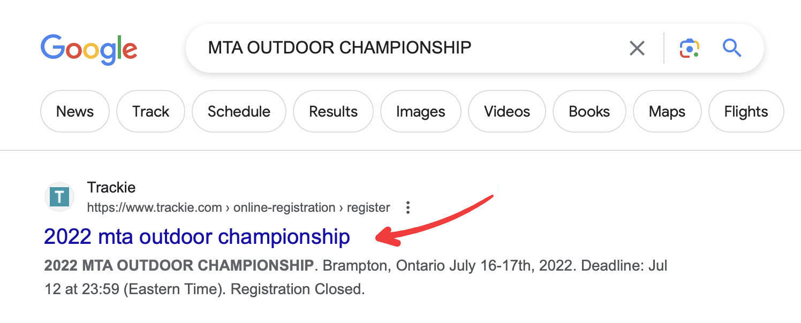
Task: Click the result snippet description text
Action: point(353,277)
